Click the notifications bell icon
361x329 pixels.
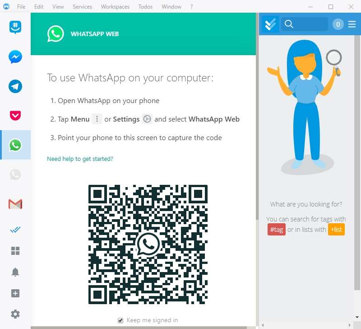pos(15,272)
